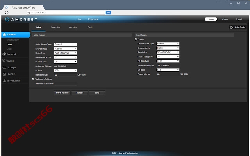
Task: Open Sub Stream Frame Rate dropdown
Action: coord(168,57)
